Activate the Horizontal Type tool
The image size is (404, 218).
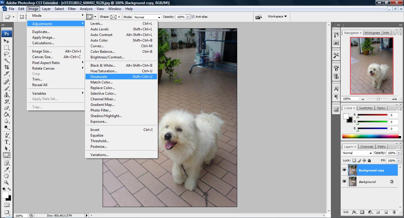pyautogui.click(x=7, y=142)
